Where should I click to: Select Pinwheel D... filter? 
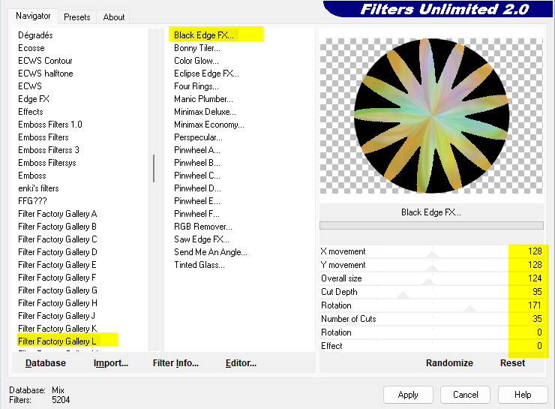197,188
